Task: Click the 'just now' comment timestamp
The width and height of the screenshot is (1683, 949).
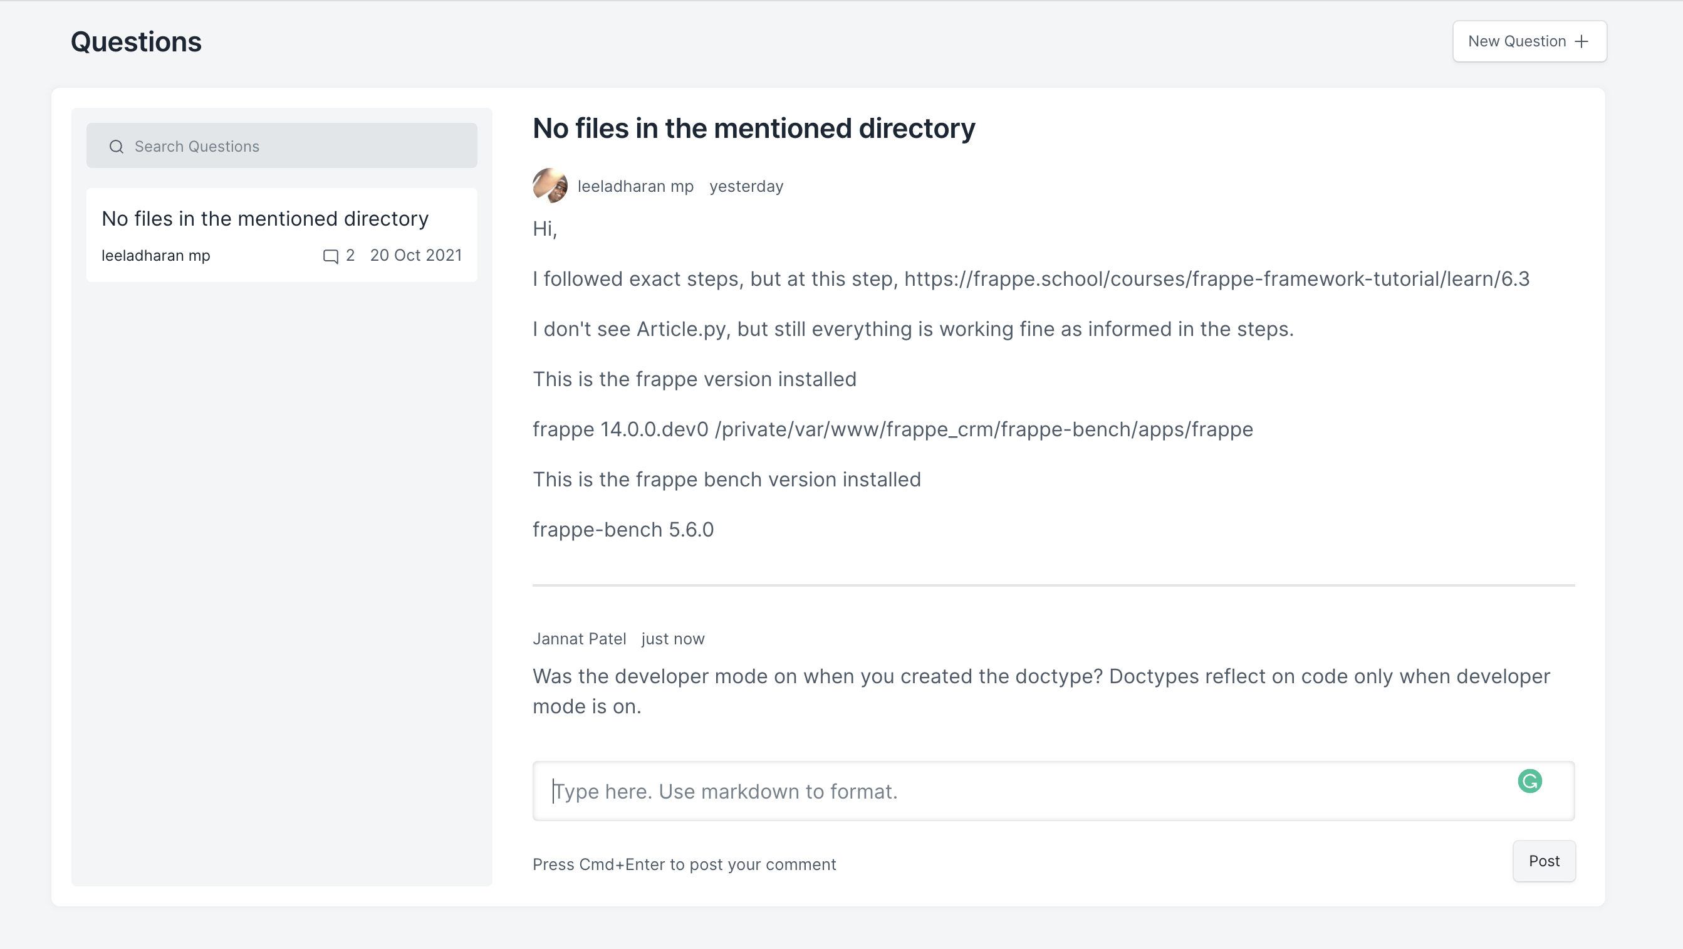Action: tap(672, 639)
